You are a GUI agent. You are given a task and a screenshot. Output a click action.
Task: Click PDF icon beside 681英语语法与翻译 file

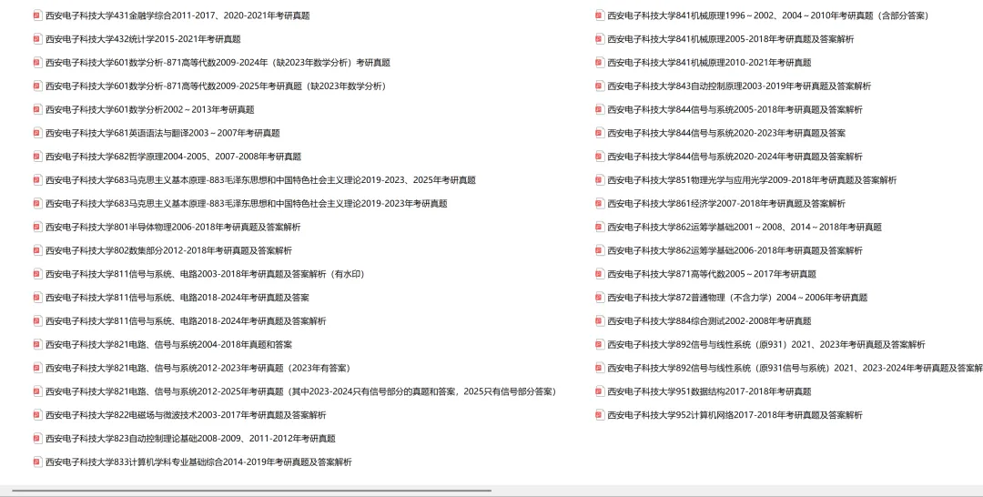pos(37,133)
